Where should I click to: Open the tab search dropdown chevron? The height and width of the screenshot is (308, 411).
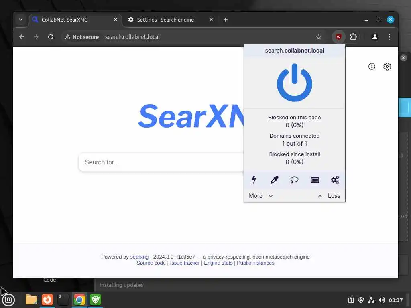pos(21,20)
